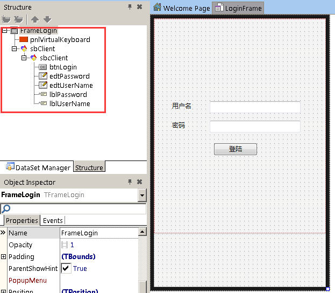Click the 用户名 text field on the form
Screen dimensions: 335x293
[254, 107]
